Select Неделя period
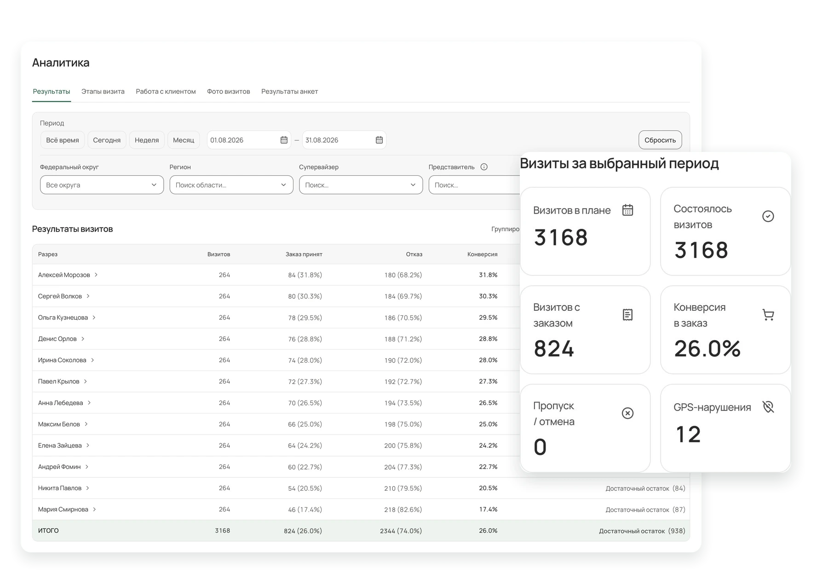The image size is (828, 580). 147,140
